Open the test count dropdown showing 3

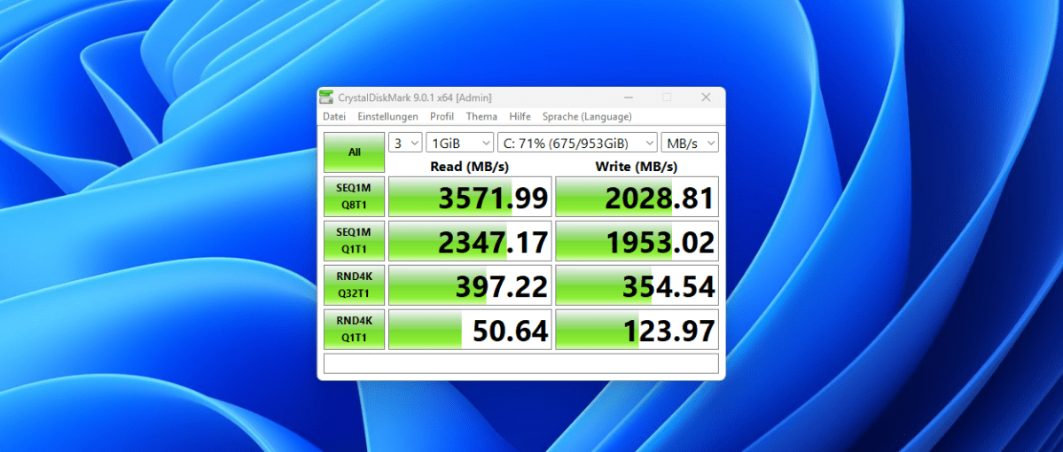(405, 143)
